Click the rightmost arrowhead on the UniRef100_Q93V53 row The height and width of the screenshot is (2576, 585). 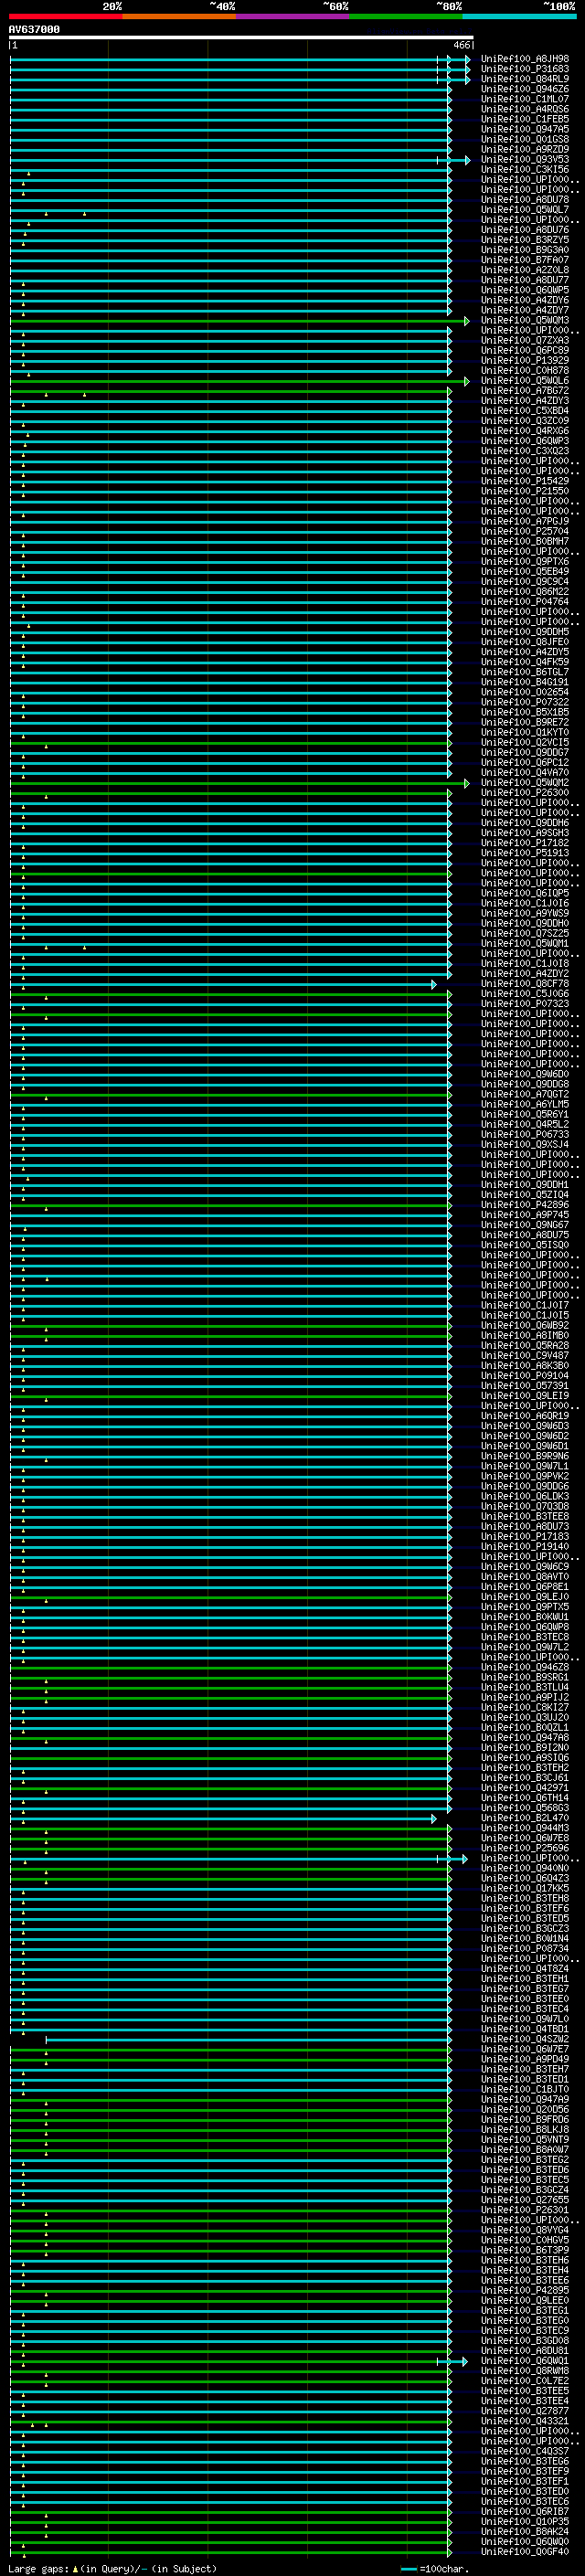466,160
